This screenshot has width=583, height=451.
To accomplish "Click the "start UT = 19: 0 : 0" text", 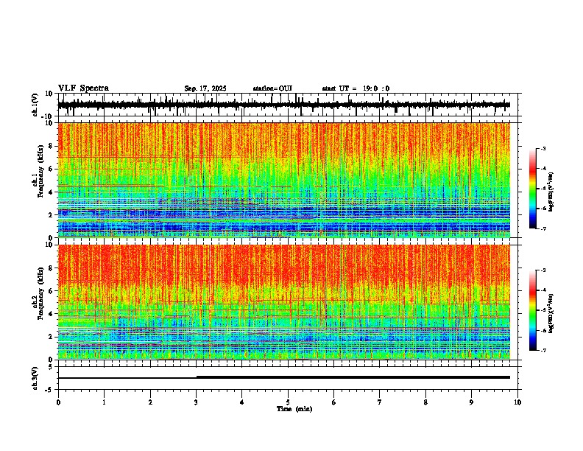I will [x=356, y=88].
